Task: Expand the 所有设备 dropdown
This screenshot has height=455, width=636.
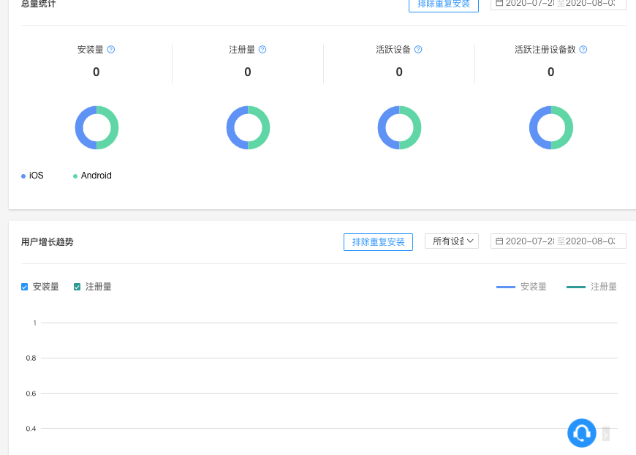Action: 452,241
